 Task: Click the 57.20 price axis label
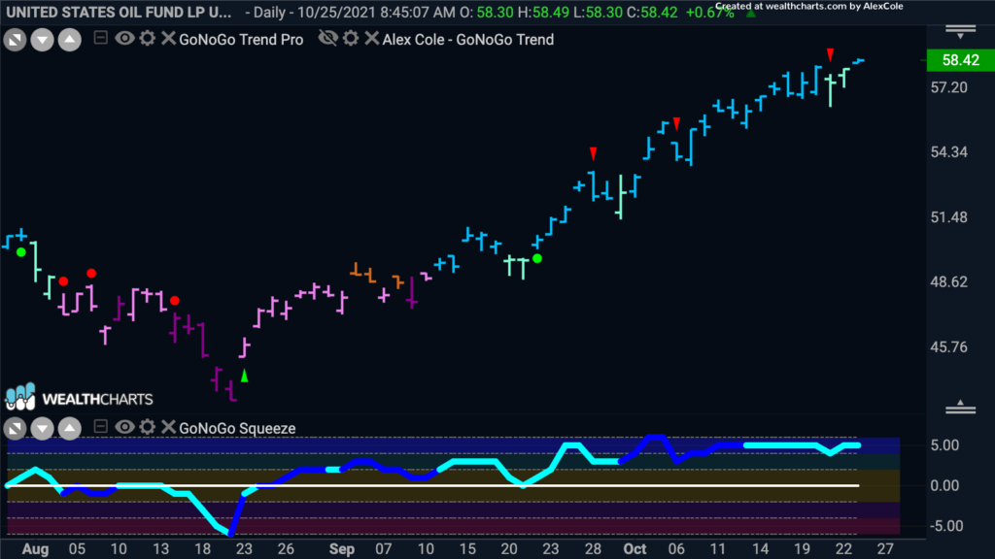point(948,87)
